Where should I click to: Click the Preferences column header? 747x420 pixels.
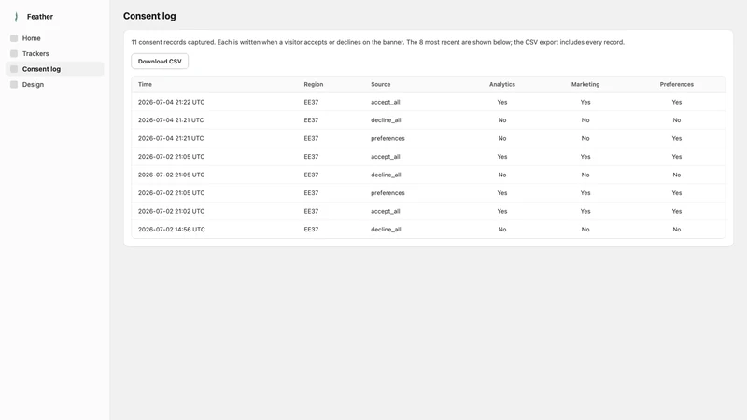(x=676, y=84)
